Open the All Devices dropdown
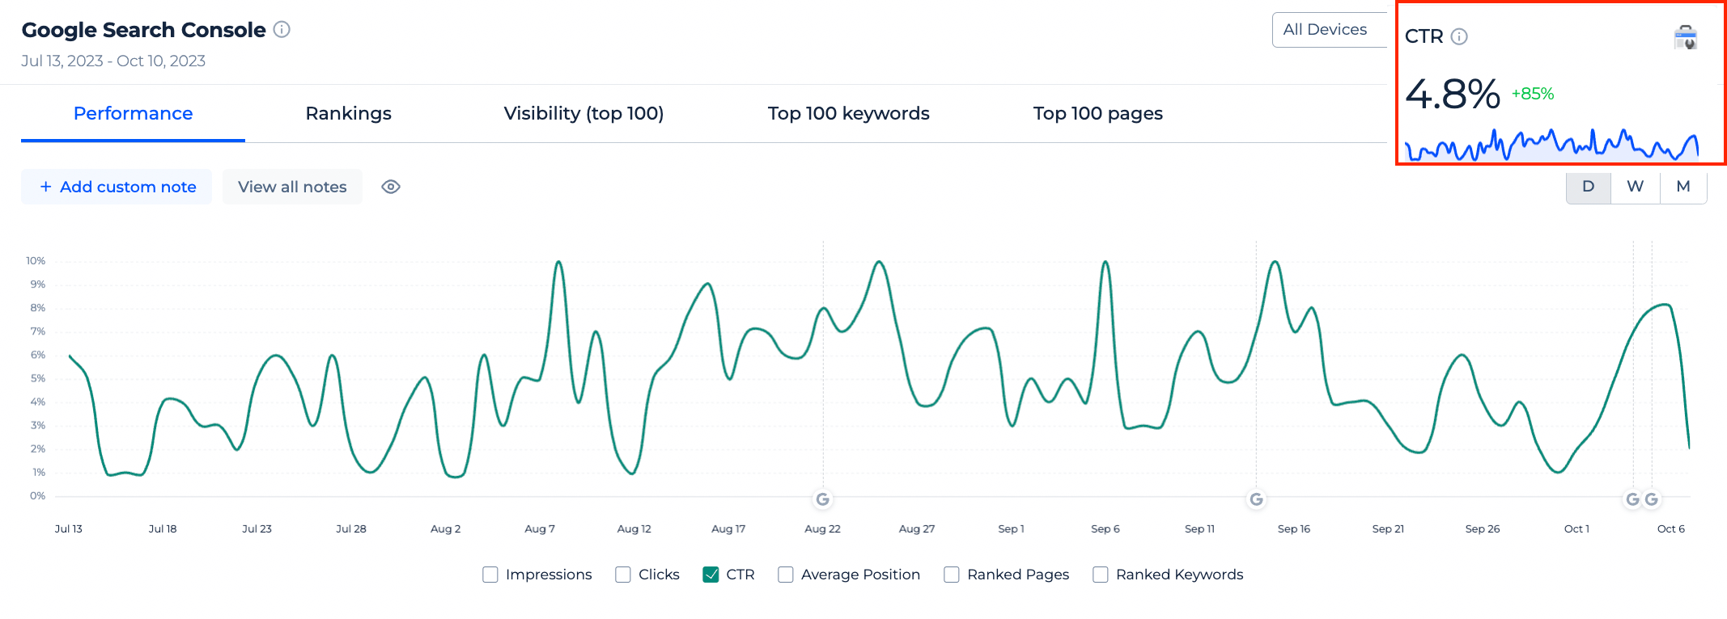The image size is (1727, 619). click(x=1330, y=30)
